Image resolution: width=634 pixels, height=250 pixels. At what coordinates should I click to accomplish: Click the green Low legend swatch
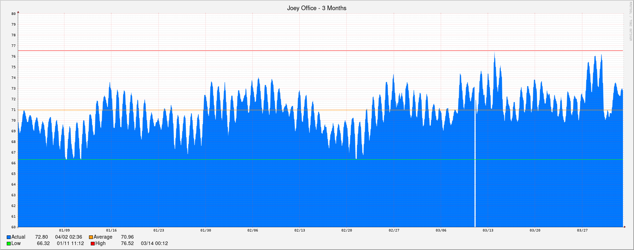pos(9,244)
